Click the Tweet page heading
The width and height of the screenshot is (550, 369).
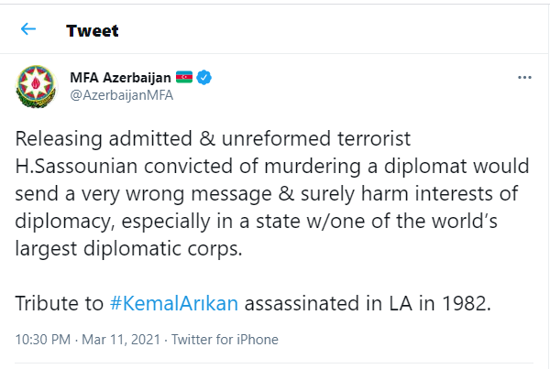pos(93,31)
